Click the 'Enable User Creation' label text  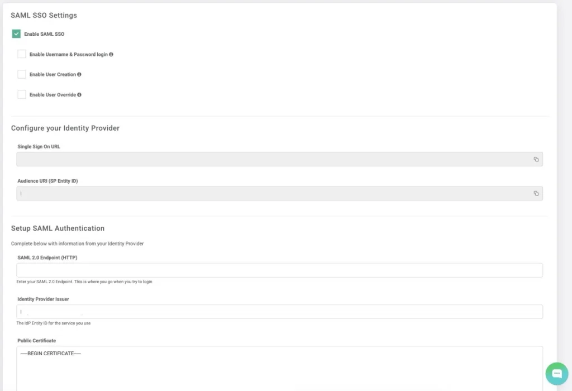tap(53, 74)
